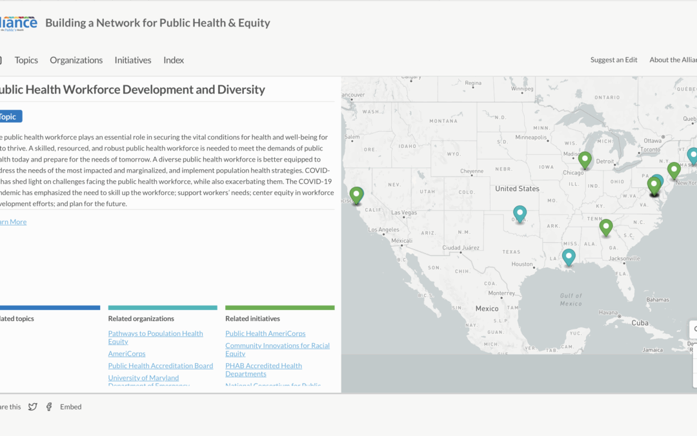Screen dimensions: 697x436
Task: Open the Public Health AmeriCorps initiative link
Action: tap(265, 333)
